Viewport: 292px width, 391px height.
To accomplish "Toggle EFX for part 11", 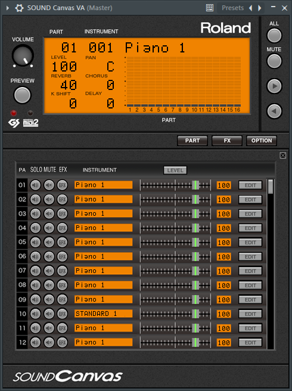I will click(x=62, y=328).
